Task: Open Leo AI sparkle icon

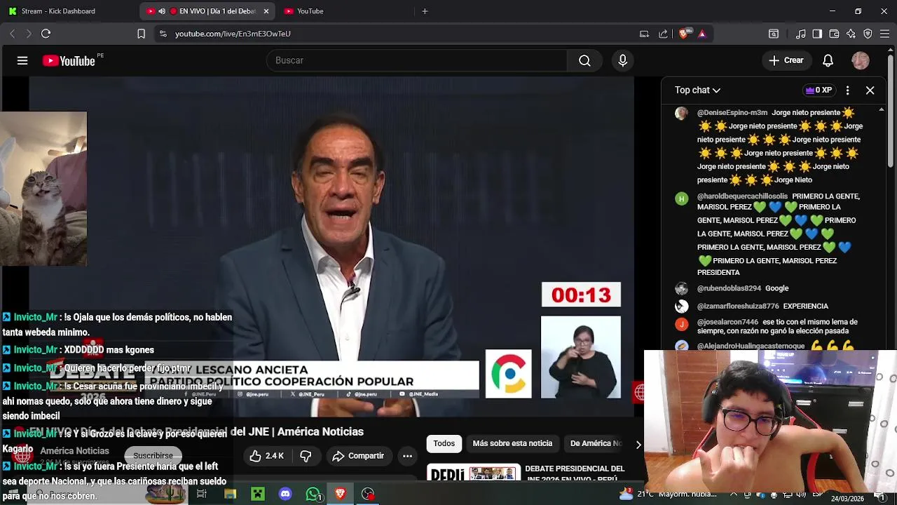Action: pyautogui.click(x=851, y=34)
